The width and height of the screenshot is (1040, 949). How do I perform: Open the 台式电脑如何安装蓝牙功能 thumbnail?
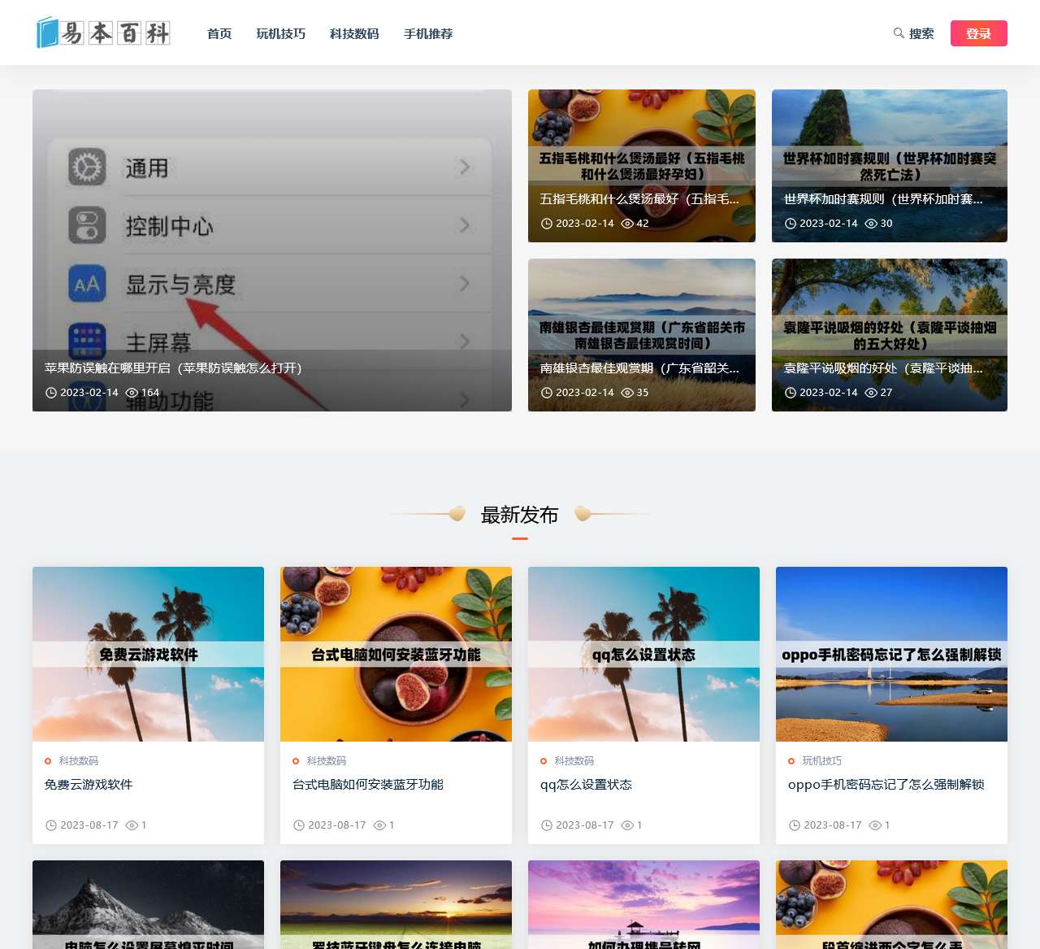(396, 654)
